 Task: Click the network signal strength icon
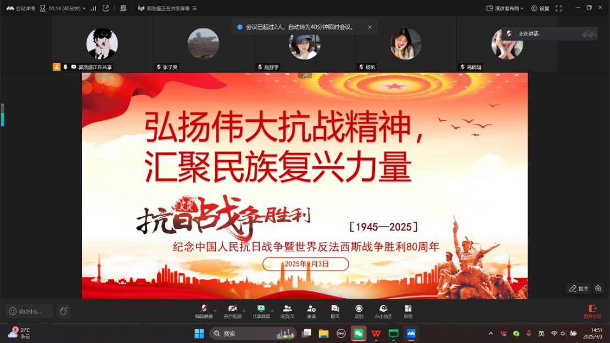[x=93, y=8]
